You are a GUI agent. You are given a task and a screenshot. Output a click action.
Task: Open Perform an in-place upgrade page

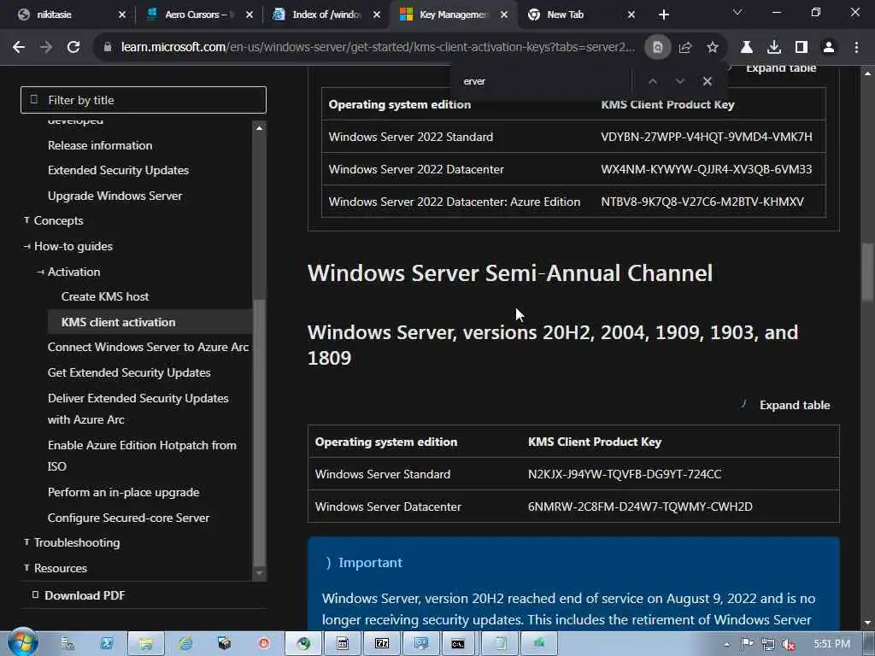(123, 492)
